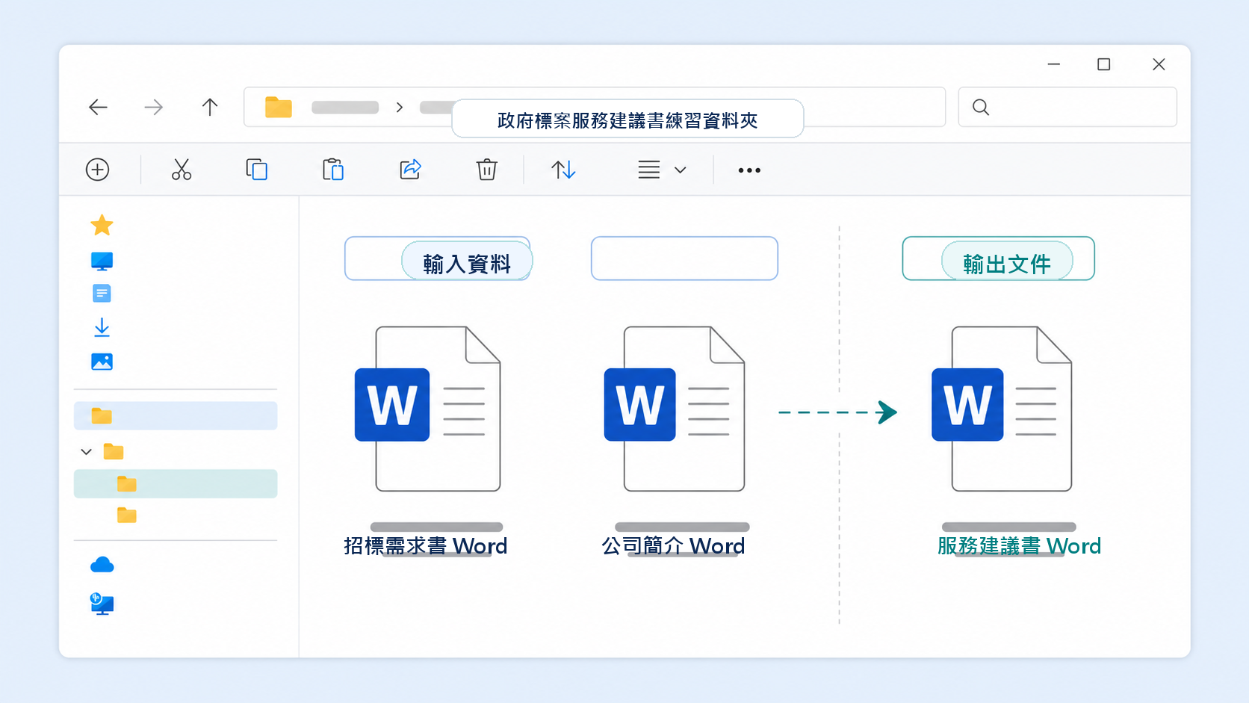This screenshot has width=1249, height=703.
Task: Paste using the clipboard icon
Action: (x=333, y=170)
